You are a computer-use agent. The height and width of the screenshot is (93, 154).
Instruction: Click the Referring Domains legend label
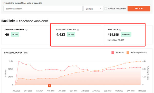pos(139,53)
